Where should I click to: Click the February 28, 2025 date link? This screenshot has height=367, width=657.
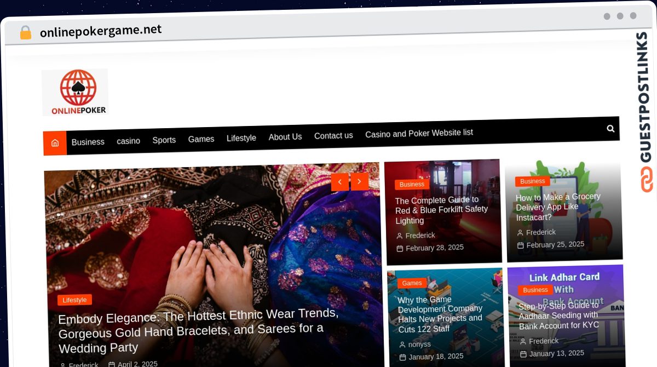(x=435, y=248)
